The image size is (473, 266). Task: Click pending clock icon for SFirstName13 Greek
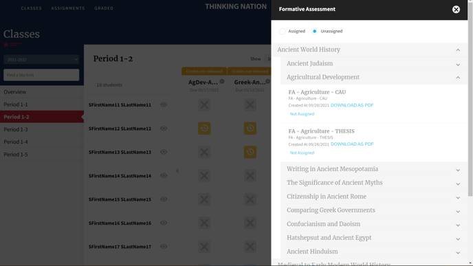[x=250, y=152]
